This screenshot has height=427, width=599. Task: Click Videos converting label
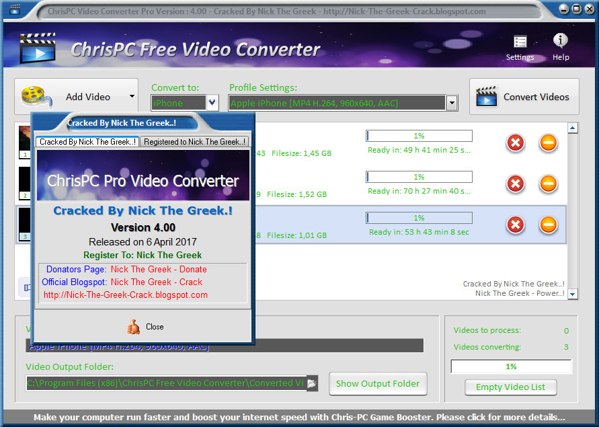pos(487,347)
